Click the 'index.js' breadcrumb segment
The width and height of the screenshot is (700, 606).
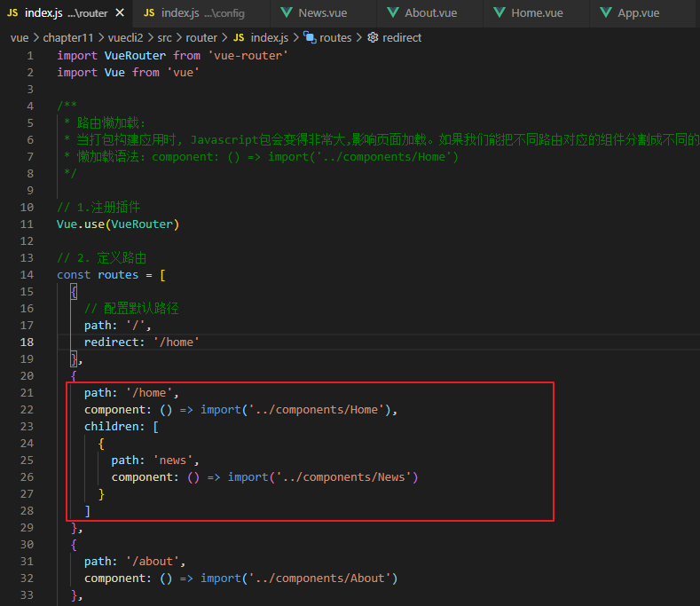coord(269,38)
